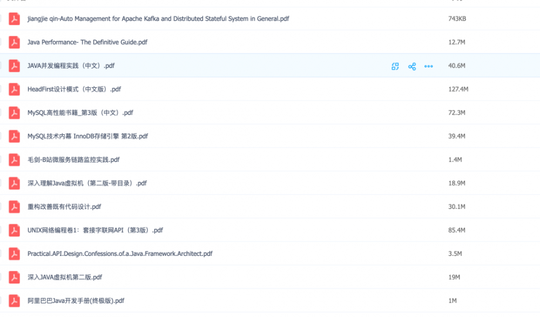This screenshot has height=317, width=540.
Task: Click PDF icon of Practical.API.Design file
Action: [x=14, y=254]
